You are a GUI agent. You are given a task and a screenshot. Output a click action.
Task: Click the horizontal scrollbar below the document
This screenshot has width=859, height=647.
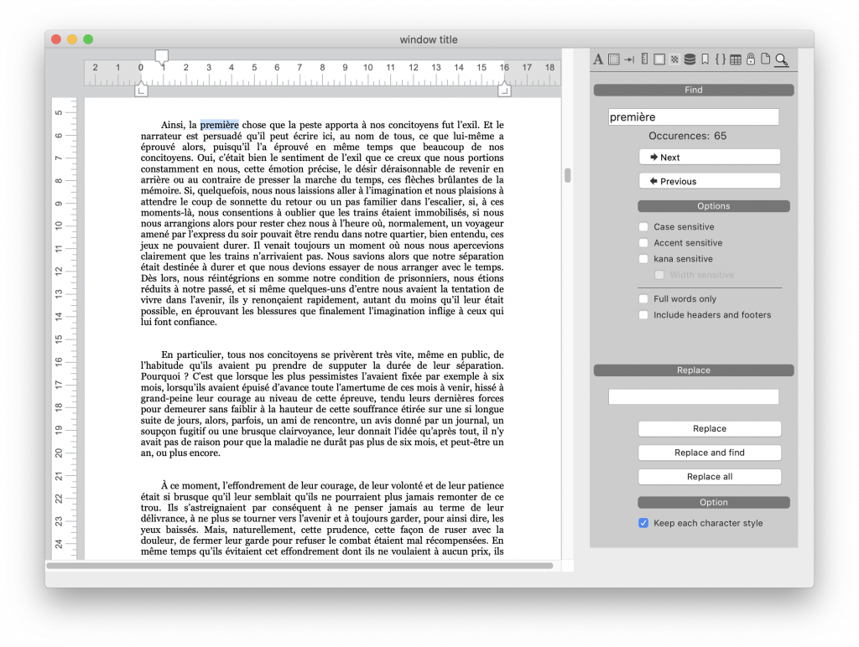point(299,566)
